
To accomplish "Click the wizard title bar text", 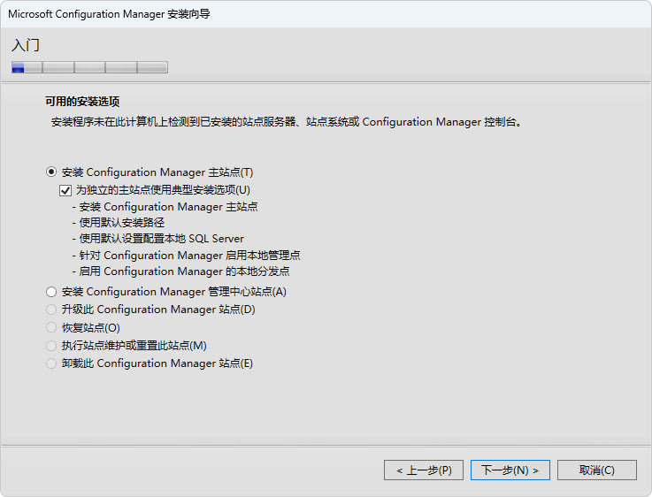I will coord(110,15).
